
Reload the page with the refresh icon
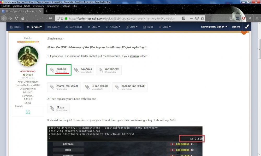16,18
